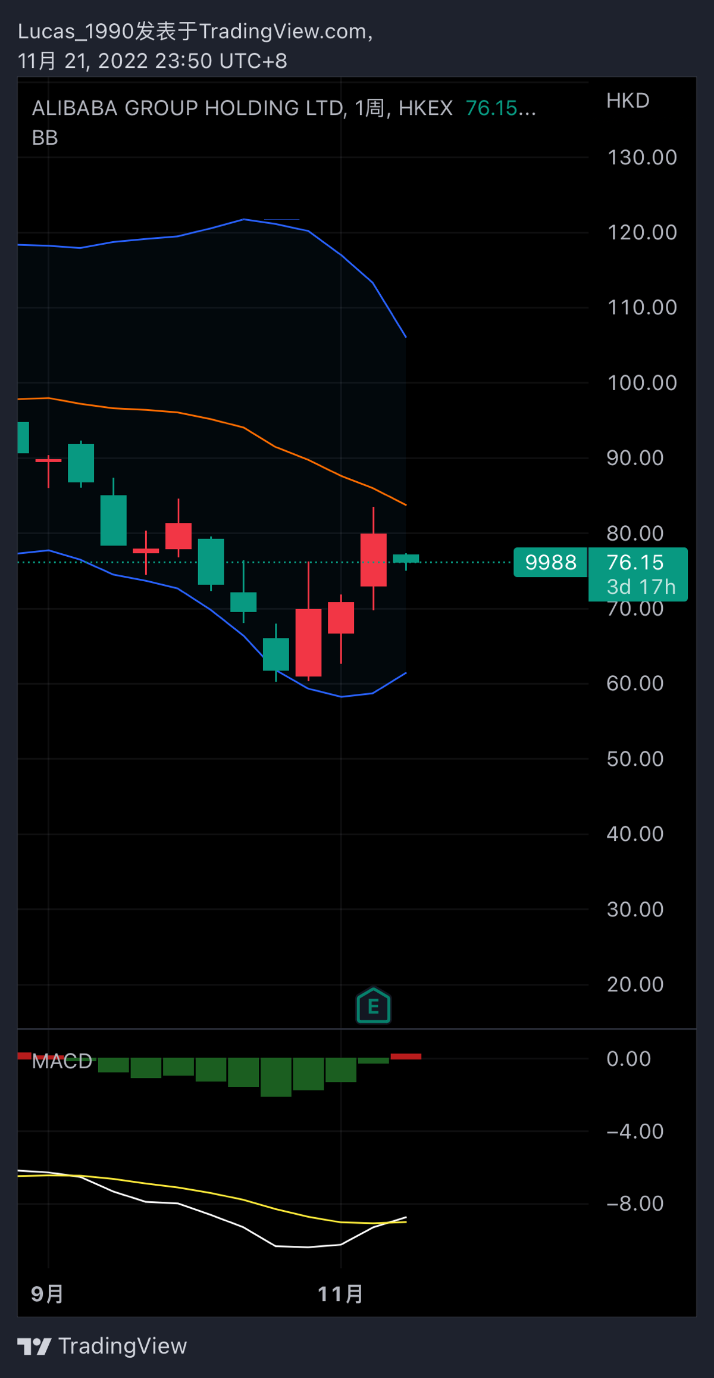Click the earnings E marker icon
The width and height of the screenshot is (714, 1378).
(373, 1005)
